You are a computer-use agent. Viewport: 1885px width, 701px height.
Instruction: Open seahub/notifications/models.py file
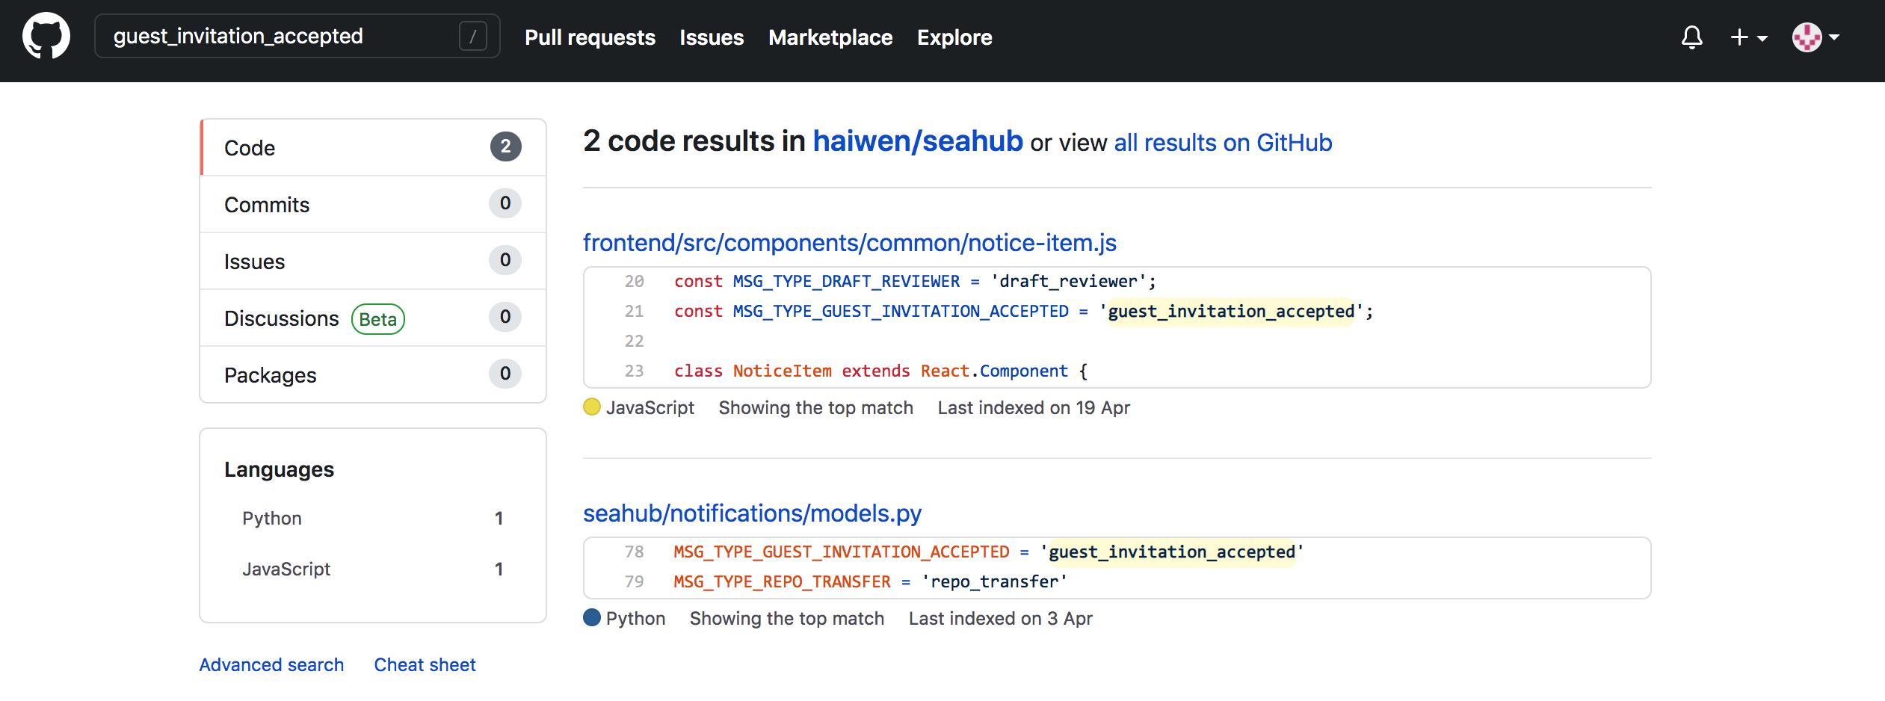752,513
